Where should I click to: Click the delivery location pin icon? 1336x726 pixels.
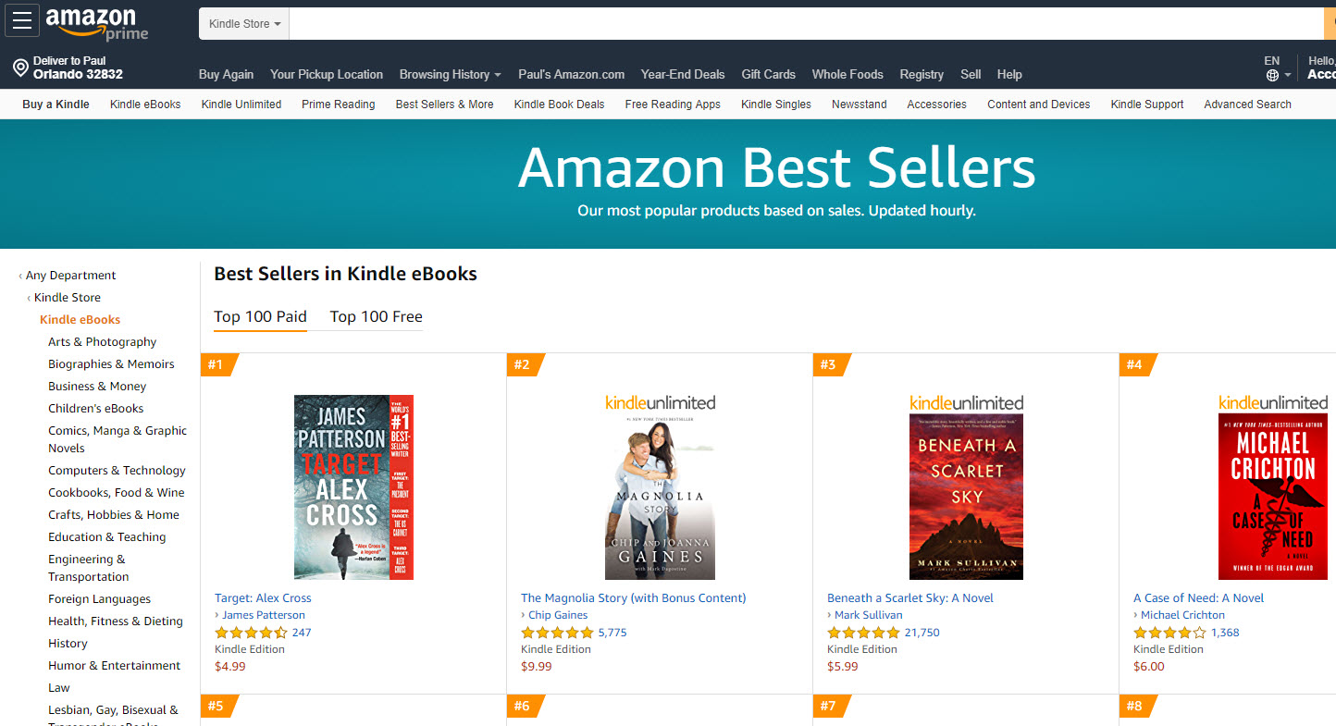[x=20, y=68]
